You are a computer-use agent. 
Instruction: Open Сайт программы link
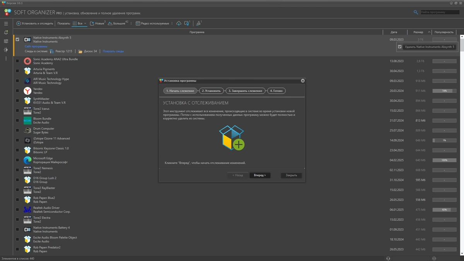(36, 46)
